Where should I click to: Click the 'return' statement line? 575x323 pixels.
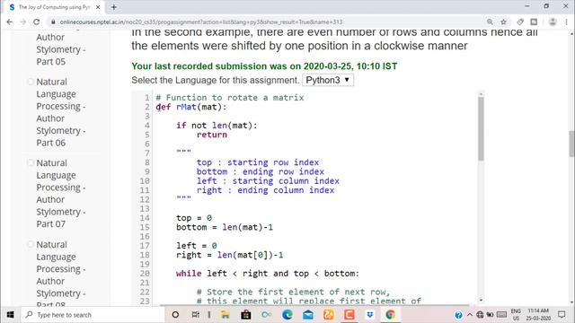[212, 135]
